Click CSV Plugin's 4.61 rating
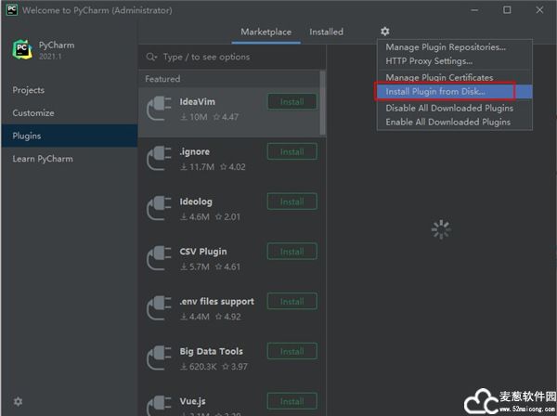This screenshot has height=416, width=557. point(228,266)
